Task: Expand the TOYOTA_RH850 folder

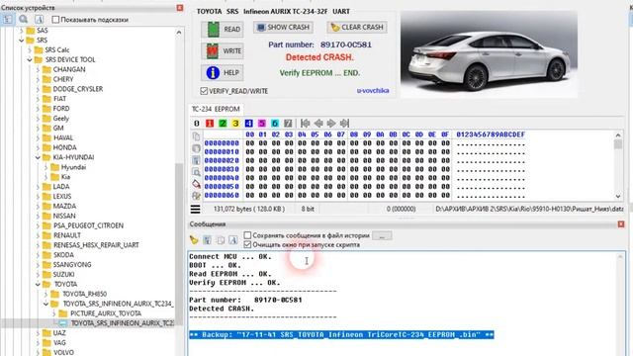Action: (45, 294)
